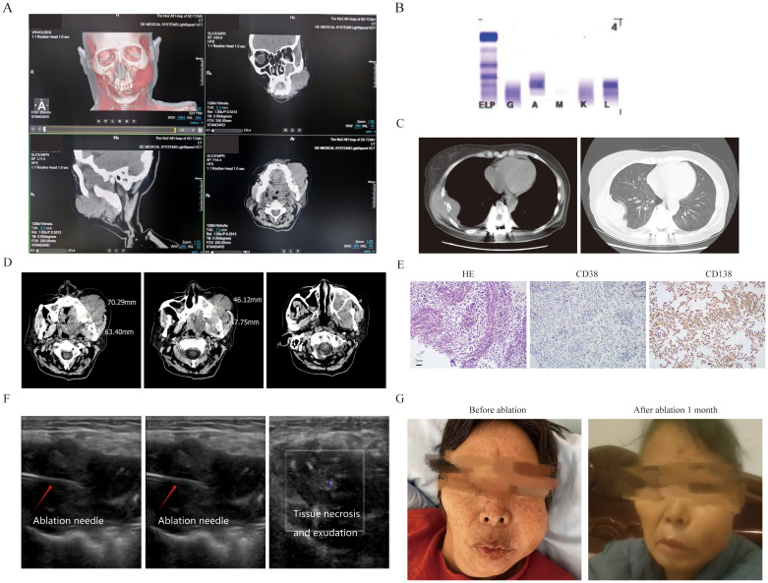The height and width of the screenshot is (583, 768).
Task: Click the orientation cube labeled A in 3D view
Action: tap(42, 106)
